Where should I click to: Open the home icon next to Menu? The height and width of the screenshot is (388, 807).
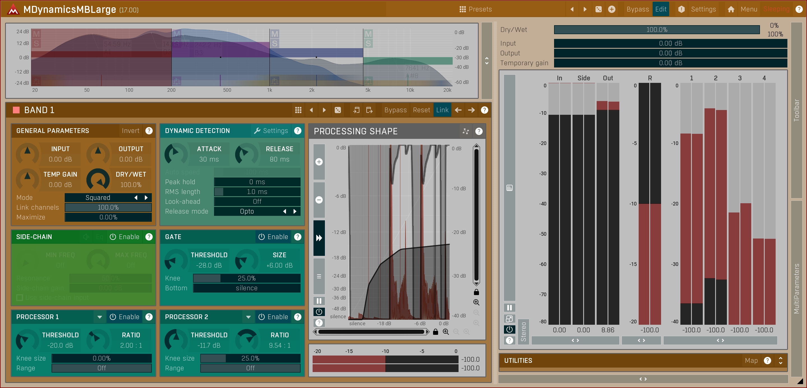(x=731, y=10)
